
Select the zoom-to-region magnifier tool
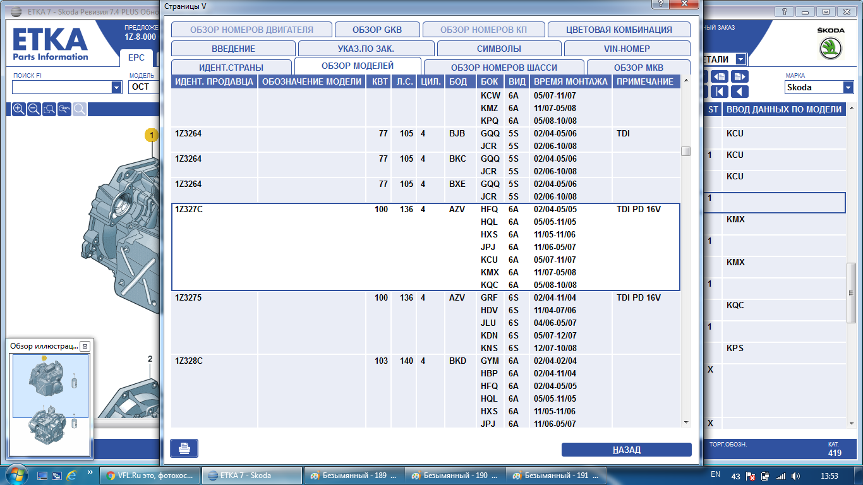point(49,109)
